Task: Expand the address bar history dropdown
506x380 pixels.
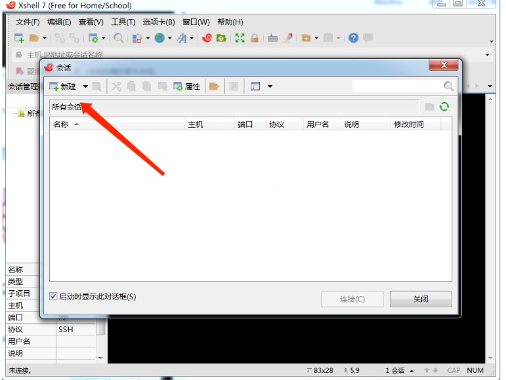Action: tap(487, 55)
